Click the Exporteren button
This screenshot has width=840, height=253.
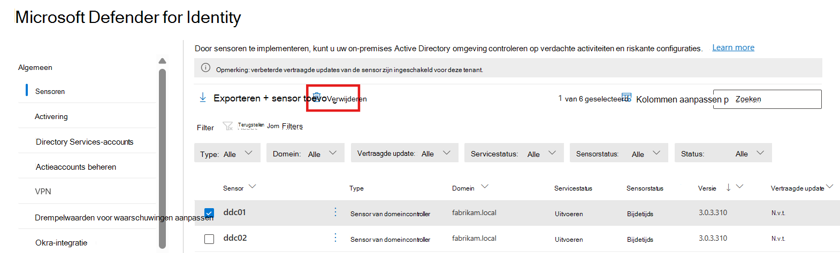tap(237, 98)
